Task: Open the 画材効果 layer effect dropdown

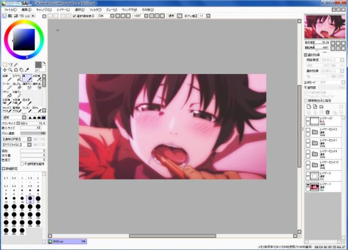Action: (332, 71)
